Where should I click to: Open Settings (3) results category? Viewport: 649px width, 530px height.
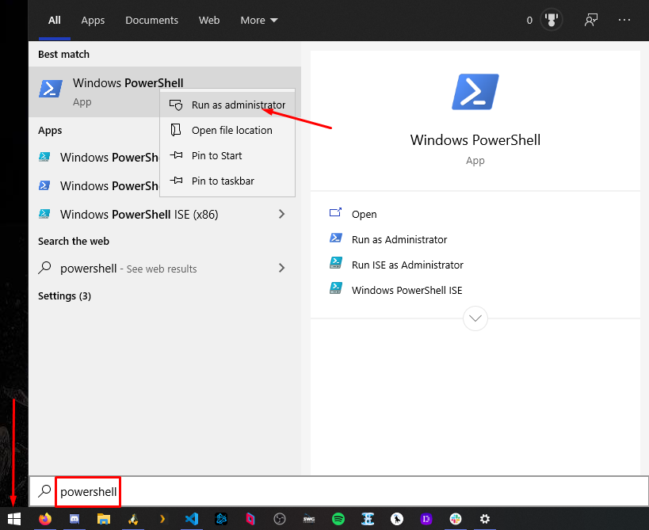tap(64, 296)
